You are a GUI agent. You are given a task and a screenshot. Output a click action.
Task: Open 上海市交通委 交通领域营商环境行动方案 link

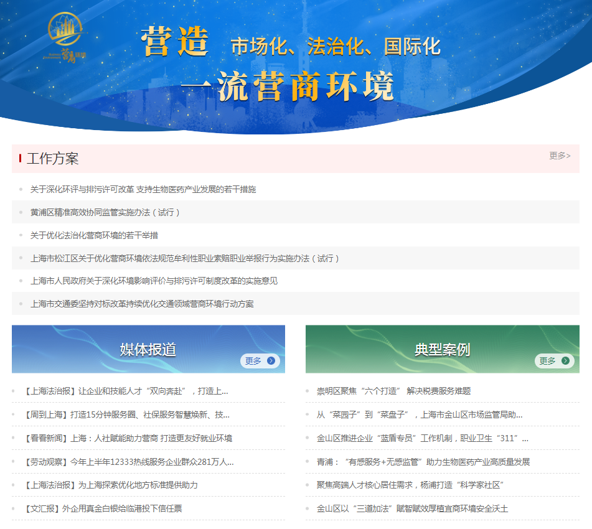[142, 304]
